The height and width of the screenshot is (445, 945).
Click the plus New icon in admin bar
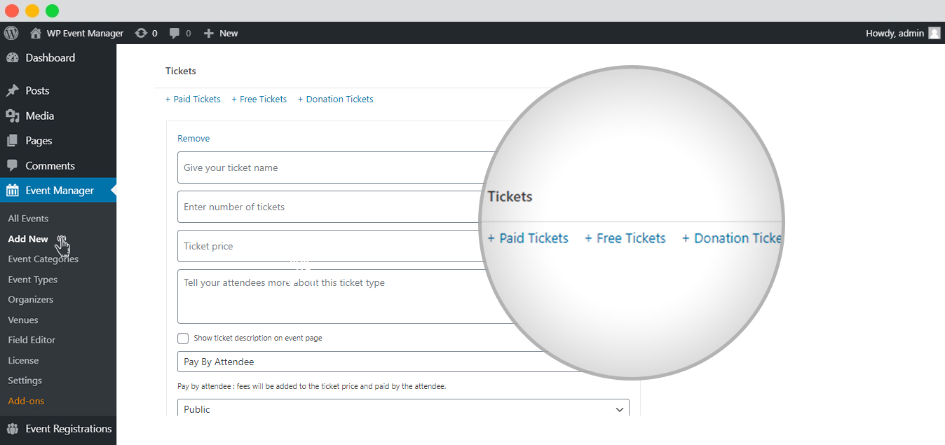pos(208,33)
